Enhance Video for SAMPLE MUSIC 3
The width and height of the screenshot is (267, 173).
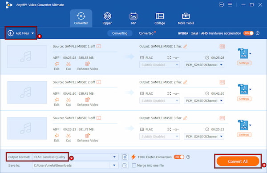pos(88,138)
